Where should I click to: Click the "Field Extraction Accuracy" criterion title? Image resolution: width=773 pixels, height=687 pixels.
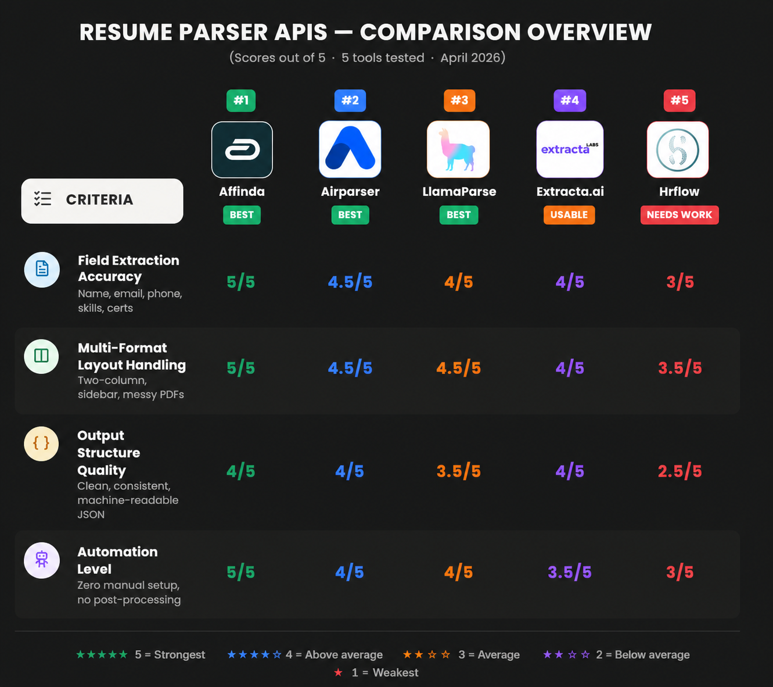pyautogui.click(x=128, y=269)
